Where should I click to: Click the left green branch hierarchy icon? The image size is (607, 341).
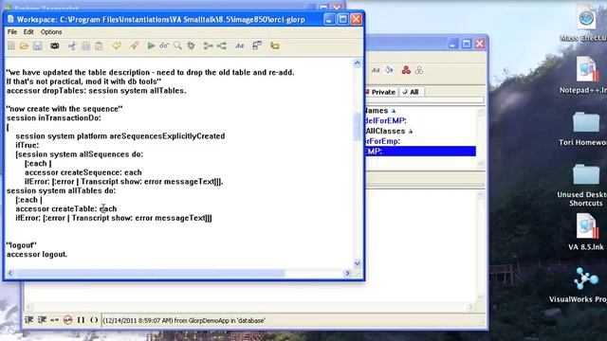tap(208, 46)
